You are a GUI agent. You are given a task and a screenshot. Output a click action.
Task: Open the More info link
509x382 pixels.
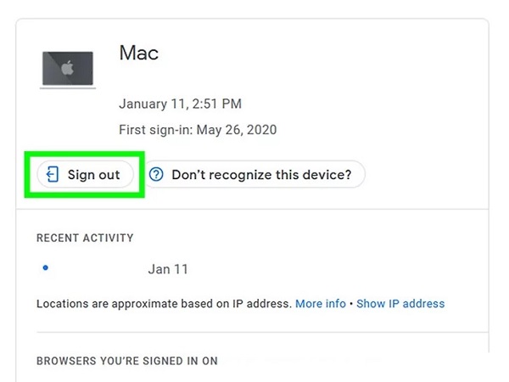coord(321,303)
